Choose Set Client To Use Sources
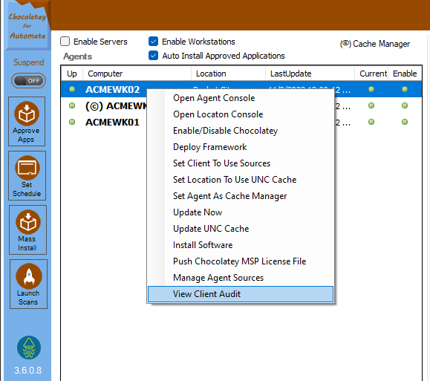Image resolution: width=430 pixels, height=381 pixels. tap(241, 163)
